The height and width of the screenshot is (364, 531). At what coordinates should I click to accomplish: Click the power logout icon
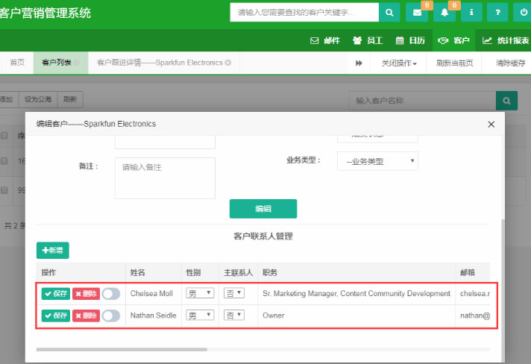pyautogui.click(x=524, y=13)
